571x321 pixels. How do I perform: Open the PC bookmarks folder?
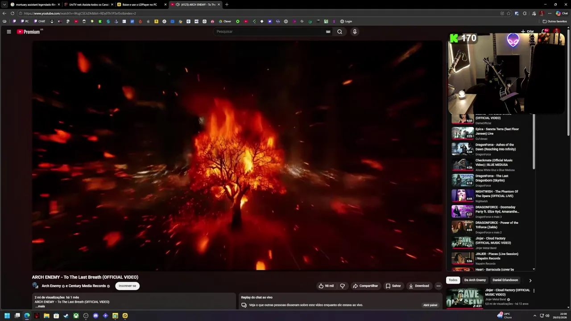pyautogui.click(x=25, y=21)
